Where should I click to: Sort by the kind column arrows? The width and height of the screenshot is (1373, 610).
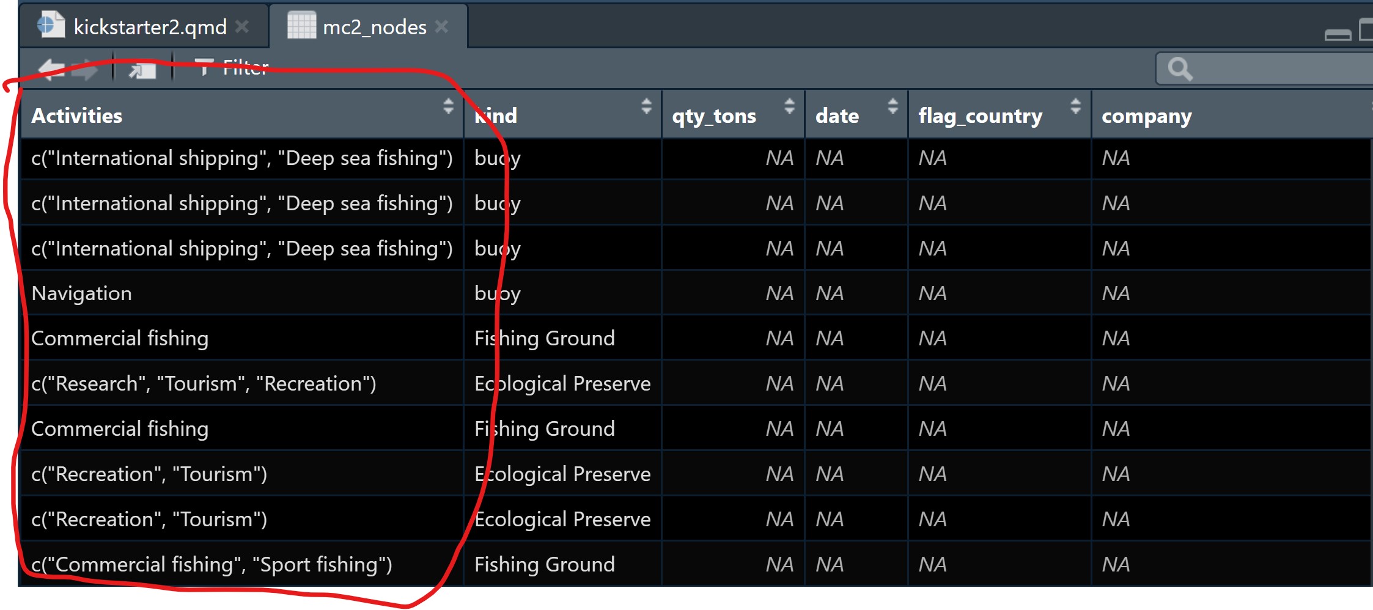click(x=646, y=106)
